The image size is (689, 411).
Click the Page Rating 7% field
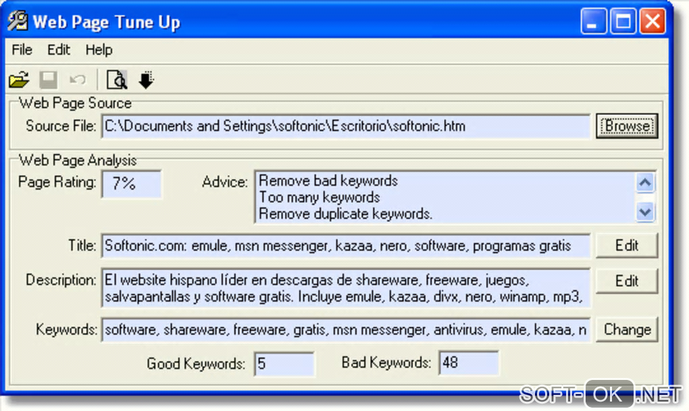(132, 184)
